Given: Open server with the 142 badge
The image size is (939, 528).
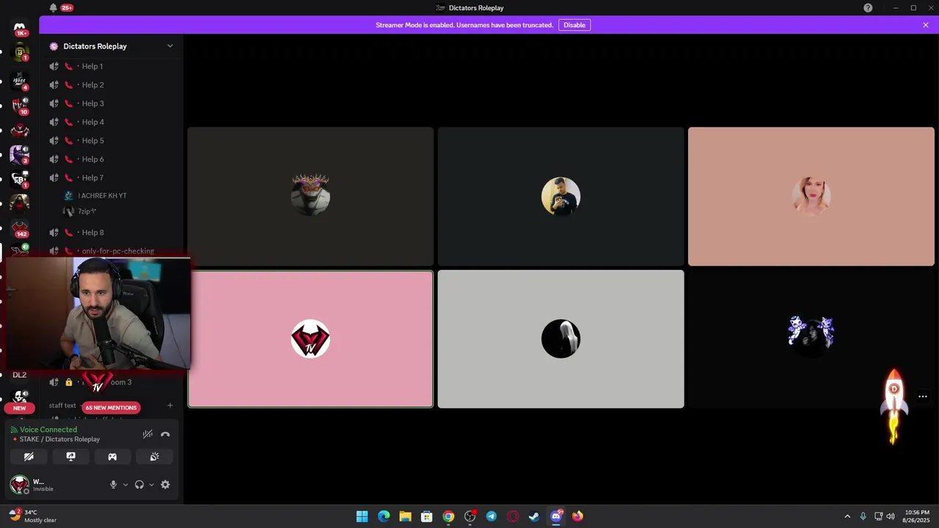Looking at the screenshot, I should pyautogui.click(x=20, y=229).
